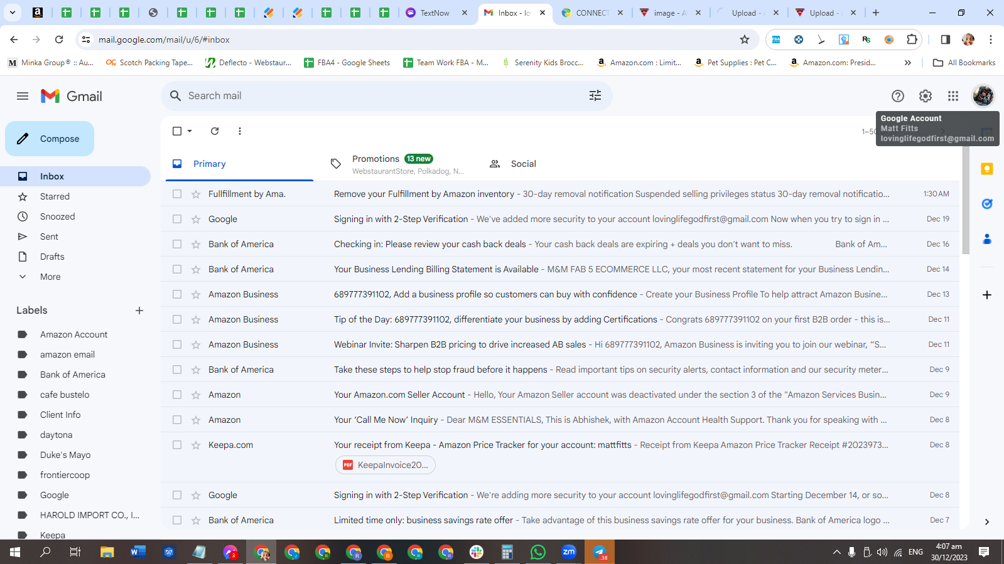Open the Gmail main menu hamburger icon

pos(23,96)
